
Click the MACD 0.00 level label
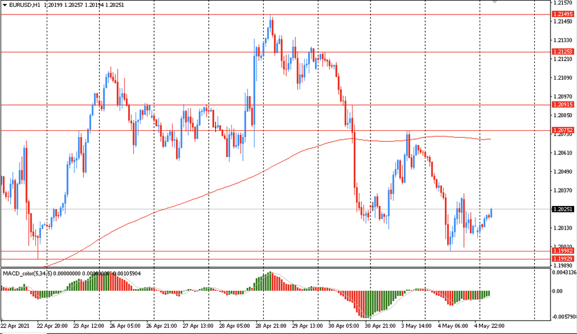click(557, 291)
